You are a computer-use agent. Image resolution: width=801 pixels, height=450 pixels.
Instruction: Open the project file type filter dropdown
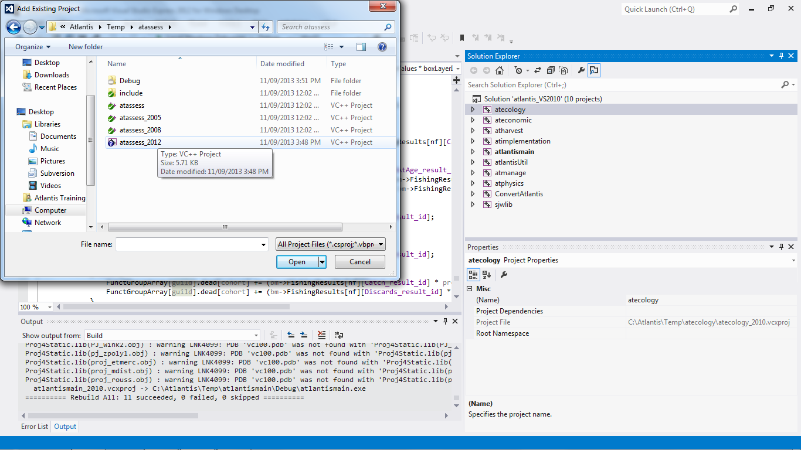tap(331, 244)
